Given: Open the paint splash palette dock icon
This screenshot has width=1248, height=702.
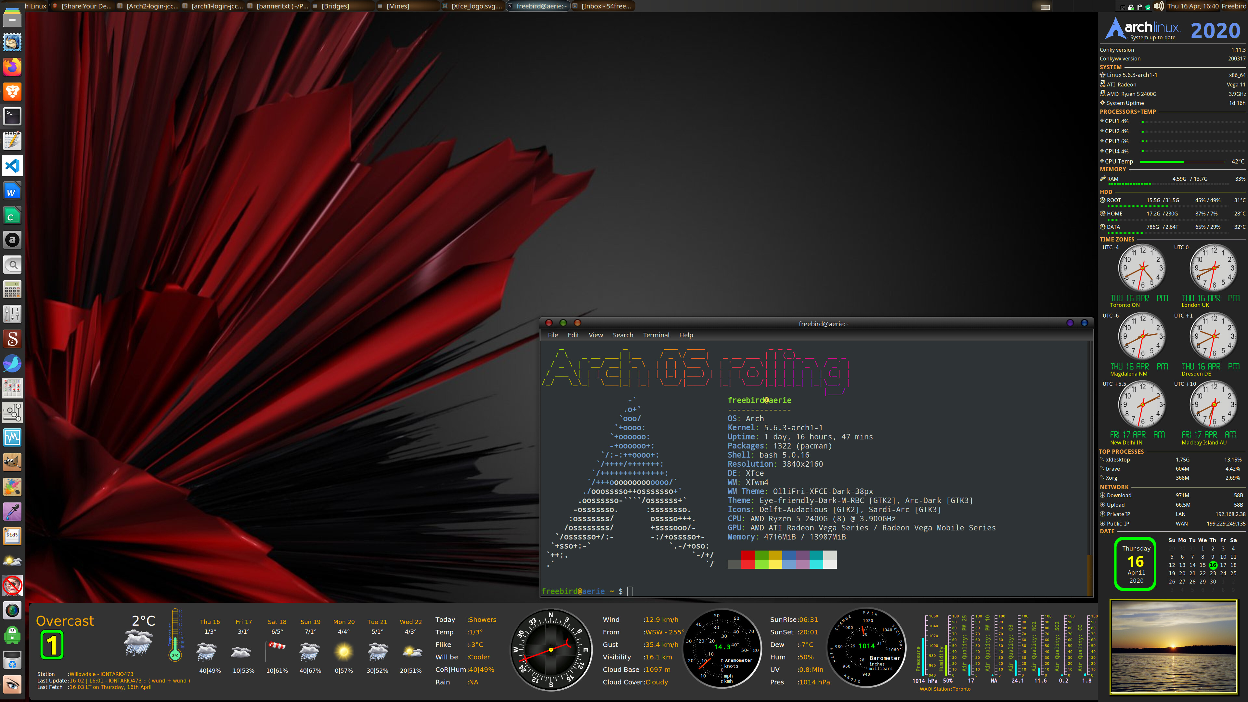Looking at the screenshot, I should [x=12, y=487].
